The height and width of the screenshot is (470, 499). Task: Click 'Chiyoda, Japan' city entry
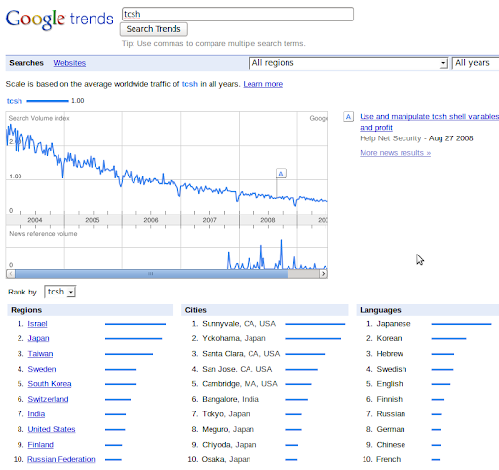[229, 445]
